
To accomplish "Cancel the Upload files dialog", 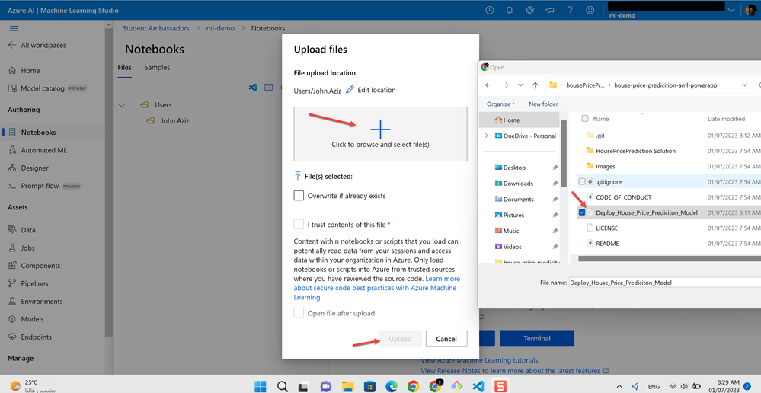I will (x=446, y=339).
